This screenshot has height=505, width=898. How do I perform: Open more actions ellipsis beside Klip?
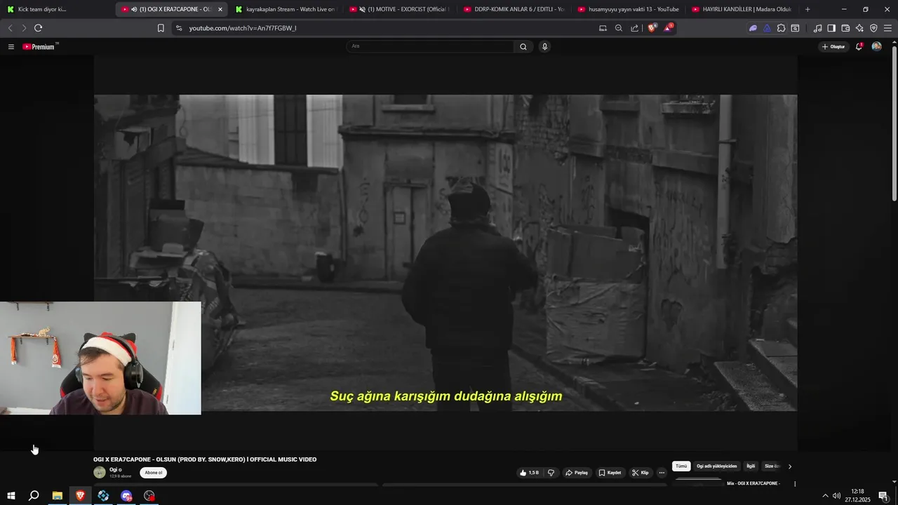tap(661, 473)
